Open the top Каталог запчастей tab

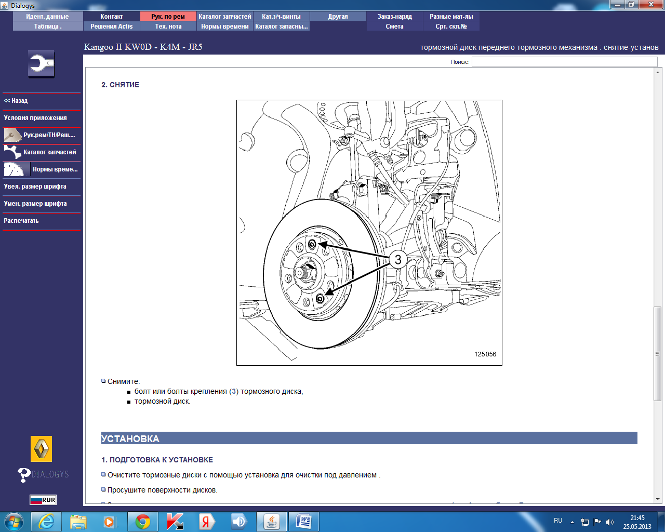pyautogui.click(x=225, y=17)
